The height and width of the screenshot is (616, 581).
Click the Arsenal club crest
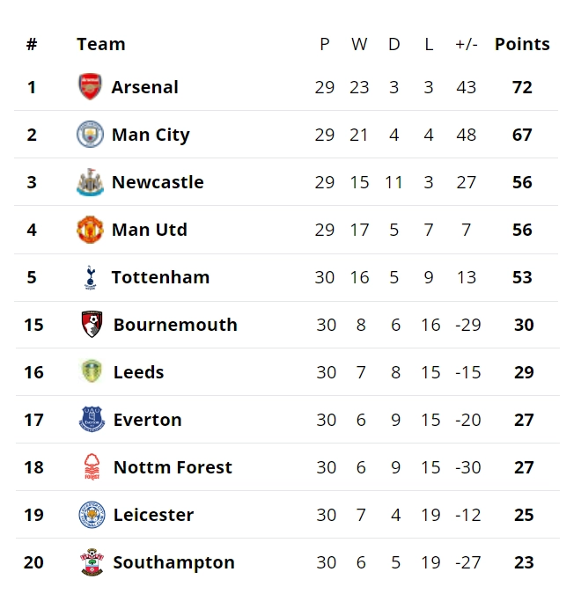pos(90,87)
